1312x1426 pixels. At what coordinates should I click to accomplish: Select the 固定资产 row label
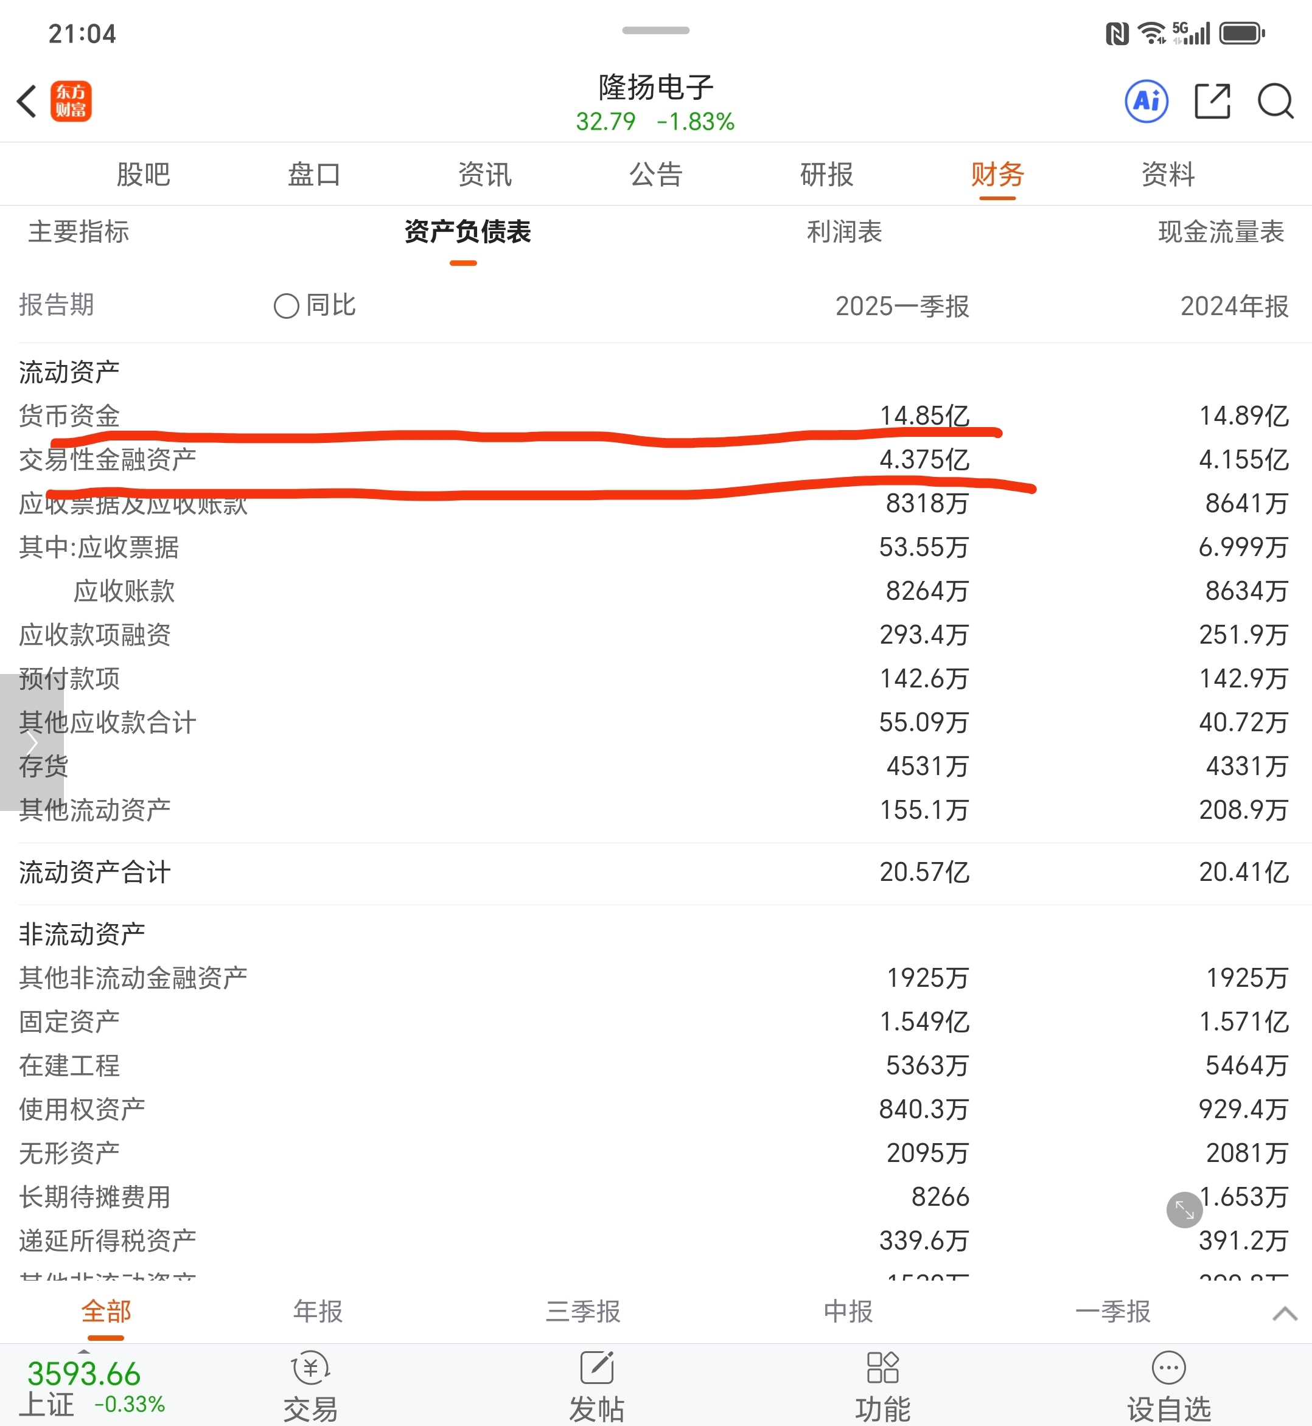pyautogui.click(x=69, y=1022)
